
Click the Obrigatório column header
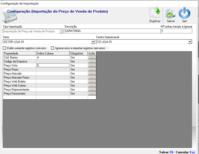click(x=79, y=53)
